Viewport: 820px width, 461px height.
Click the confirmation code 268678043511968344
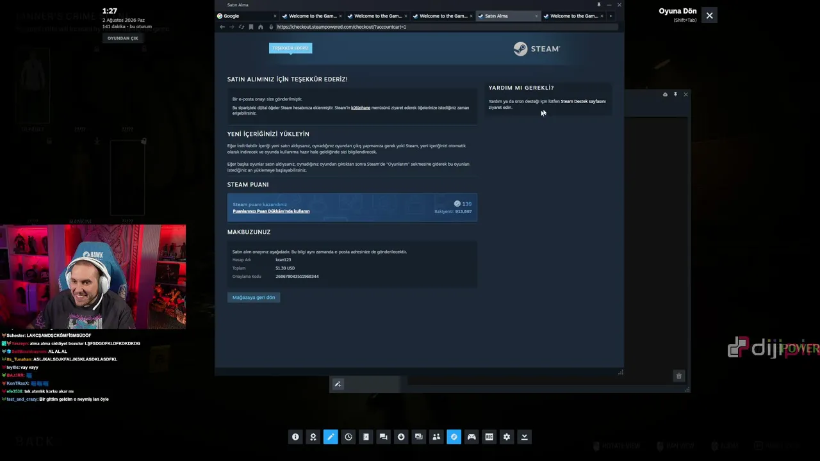(297, 277)
